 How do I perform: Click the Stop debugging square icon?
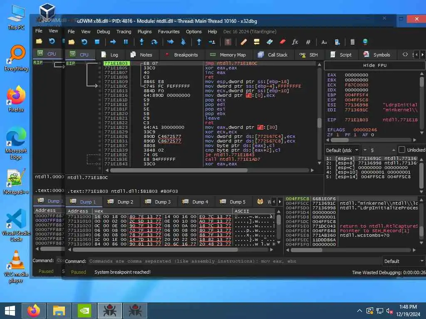tap(97, 42)
